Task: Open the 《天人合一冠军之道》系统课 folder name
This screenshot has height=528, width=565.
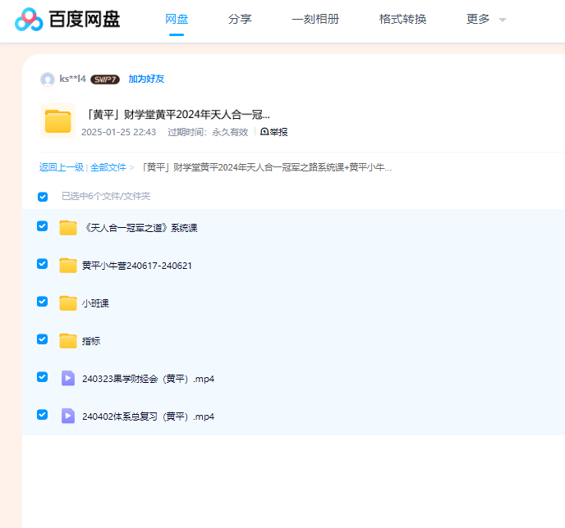Action: (140, 228)
